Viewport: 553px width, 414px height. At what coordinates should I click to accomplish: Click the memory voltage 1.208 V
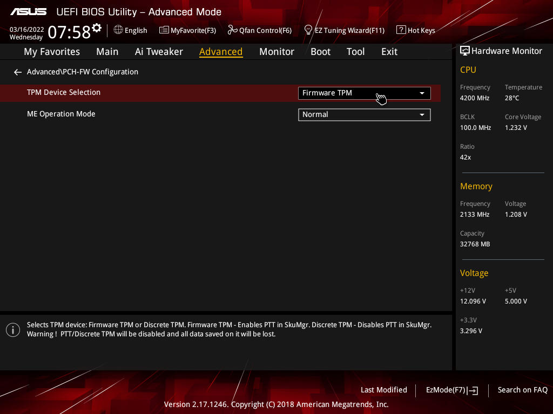(516, 215)
